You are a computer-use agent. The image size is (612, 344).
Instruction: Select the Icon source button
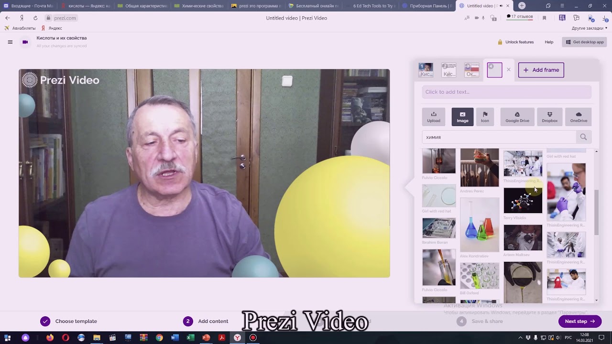[x=485, y=117]
